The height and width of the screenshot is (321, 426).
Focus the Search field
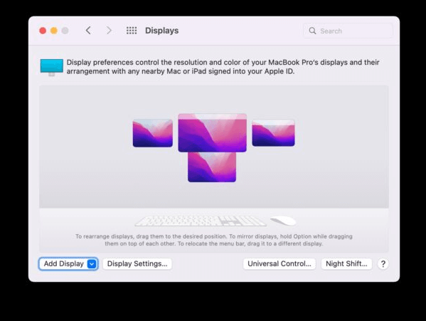[348, 31]
